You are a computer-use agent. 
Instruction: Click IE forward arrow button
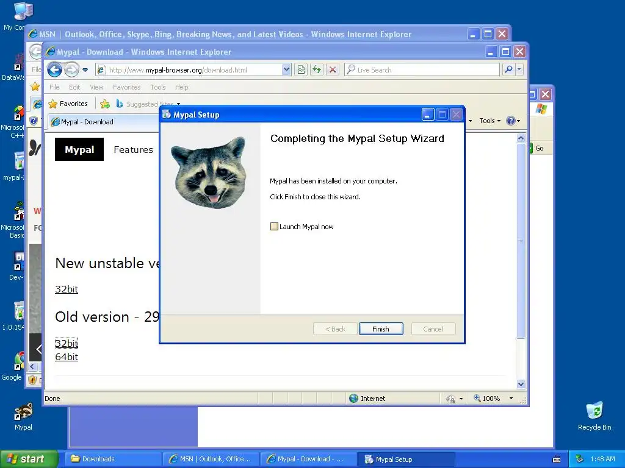71,69
